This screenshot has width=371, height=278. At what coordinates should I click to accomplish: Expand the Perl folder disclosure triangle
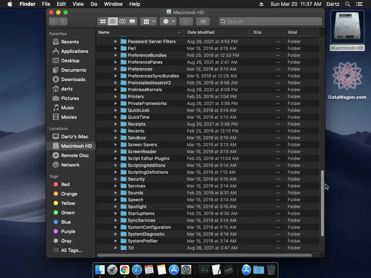pyautogui.click(x=116, y=49)
